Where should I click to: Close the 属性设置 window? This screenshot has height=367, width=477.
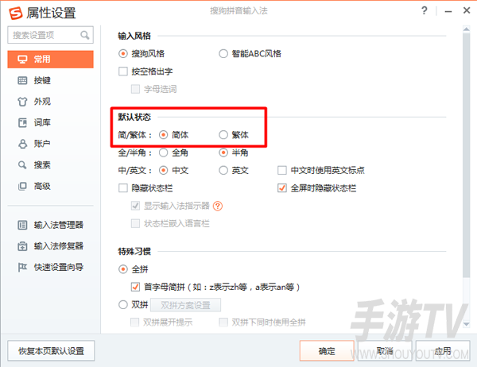click(467, 10)
